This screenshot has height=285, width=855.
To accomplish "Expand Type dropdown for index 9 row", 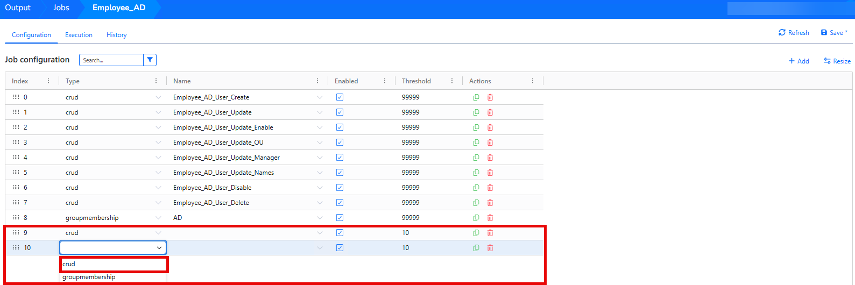I will [158, 233].
